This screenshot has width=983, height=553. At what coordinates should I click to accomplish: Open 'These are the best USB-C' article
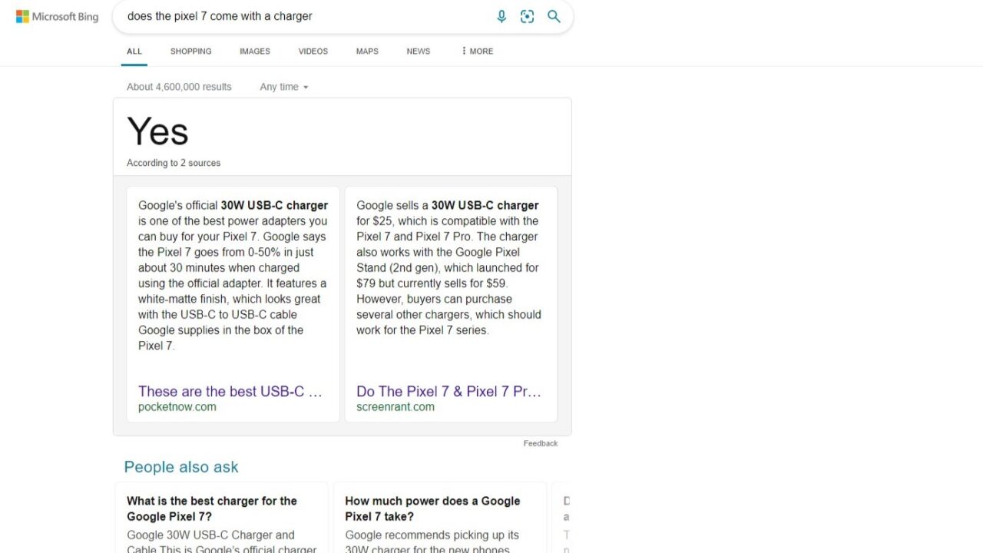[231, 391]
